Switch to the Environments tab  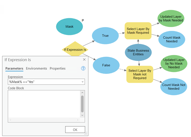point(36,68)
